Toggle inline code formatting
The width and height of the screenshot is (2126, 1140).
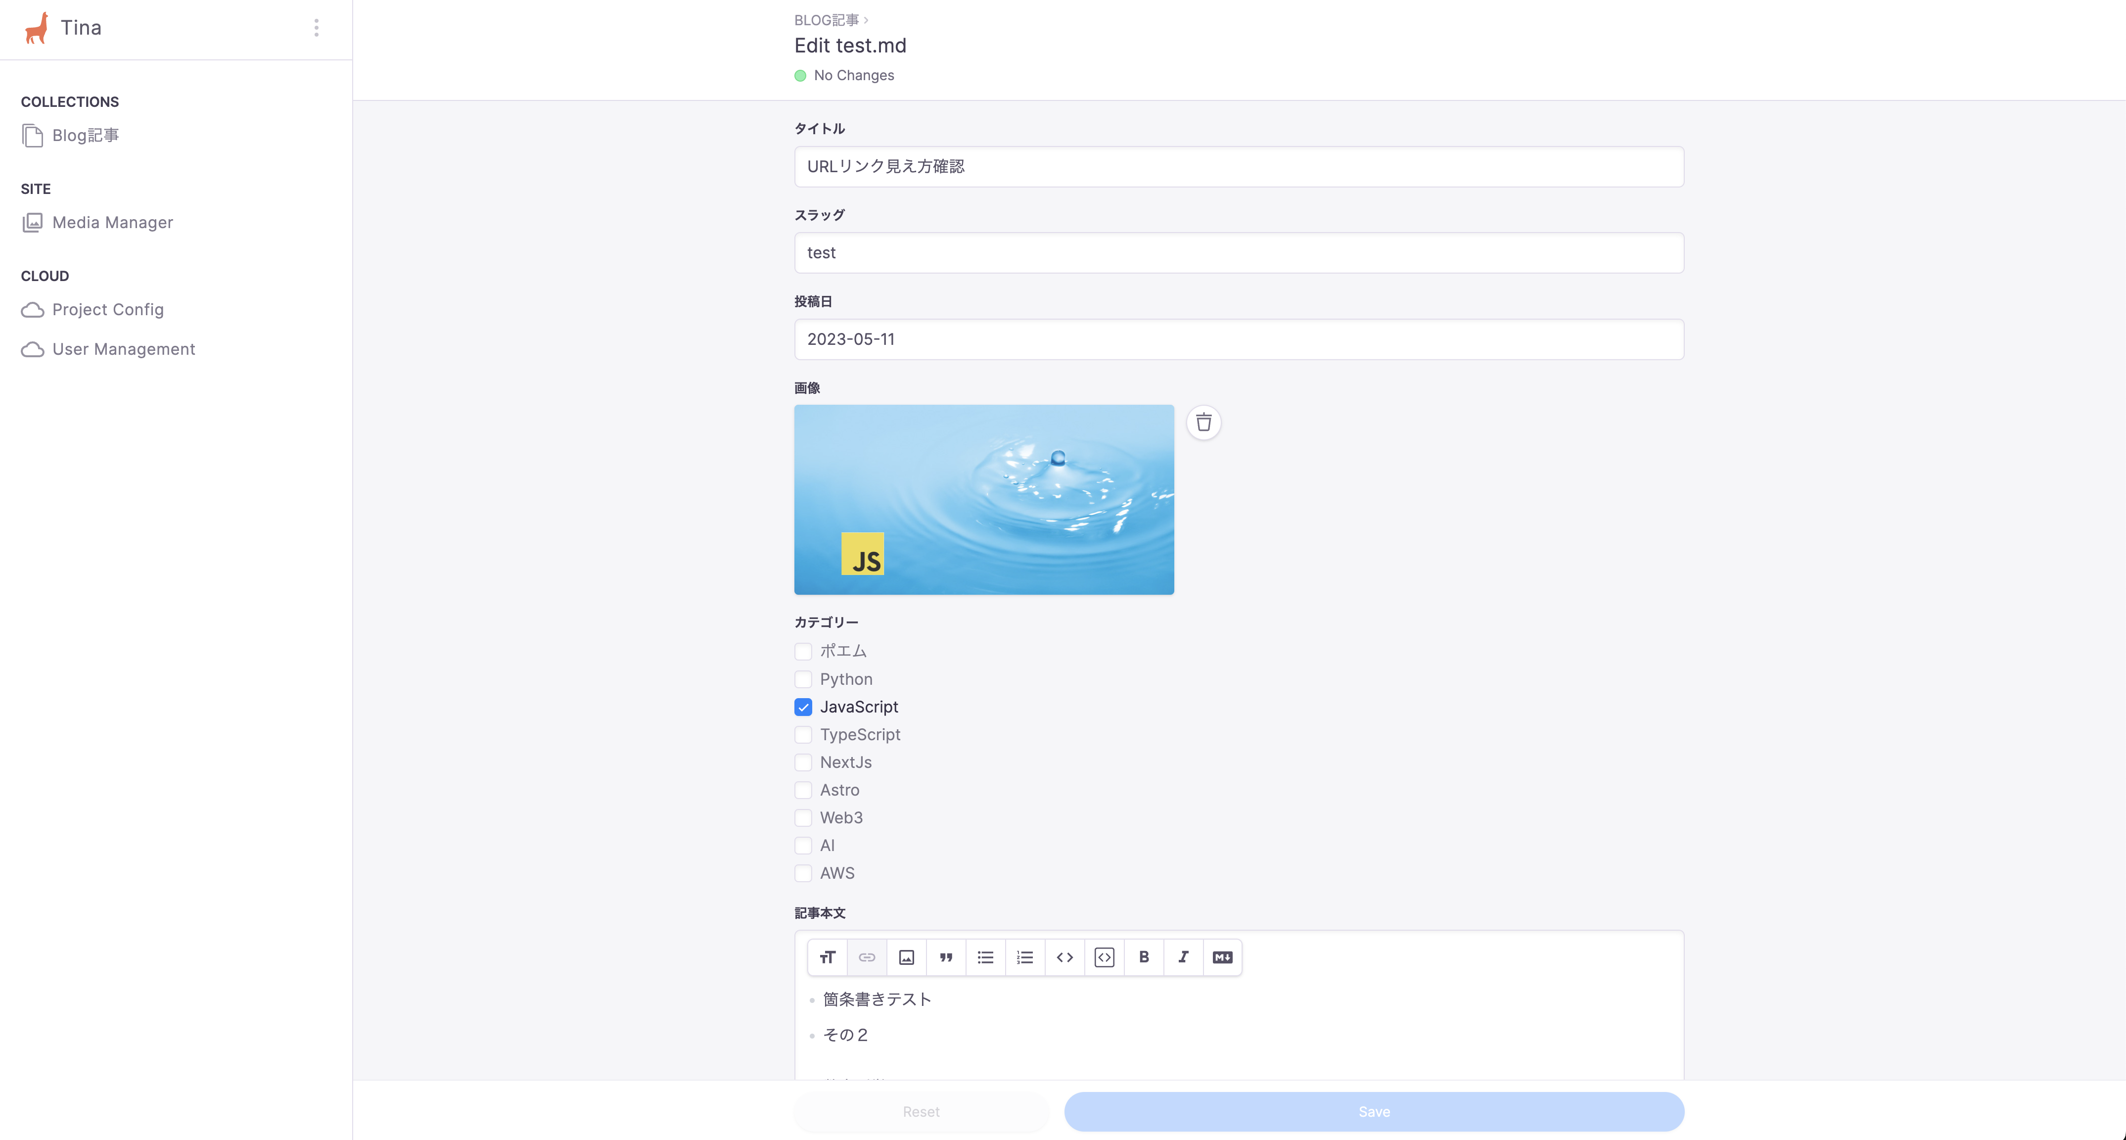1064,957
